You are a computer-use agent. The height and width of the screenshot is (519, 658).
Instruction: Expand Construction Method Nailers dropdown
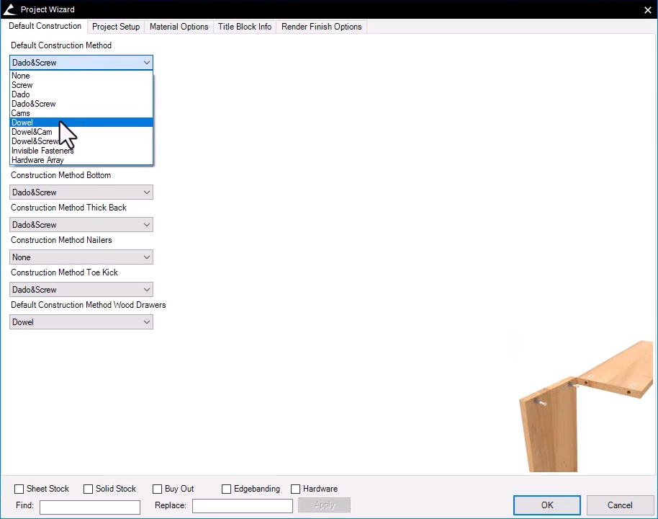pos(81,257)
